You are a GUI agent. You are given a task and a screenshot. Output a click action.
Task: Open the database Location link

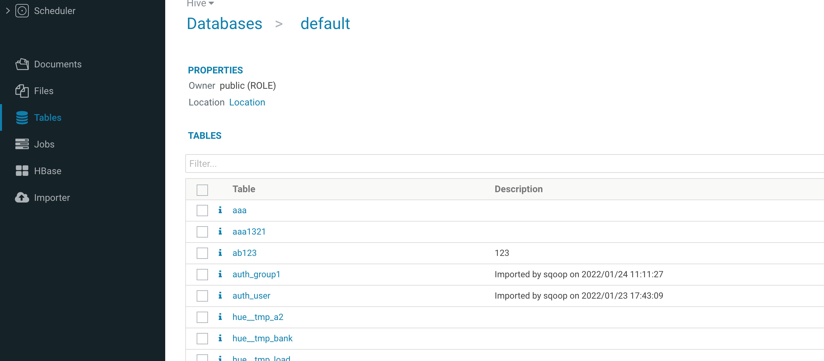tap(247, 102)
